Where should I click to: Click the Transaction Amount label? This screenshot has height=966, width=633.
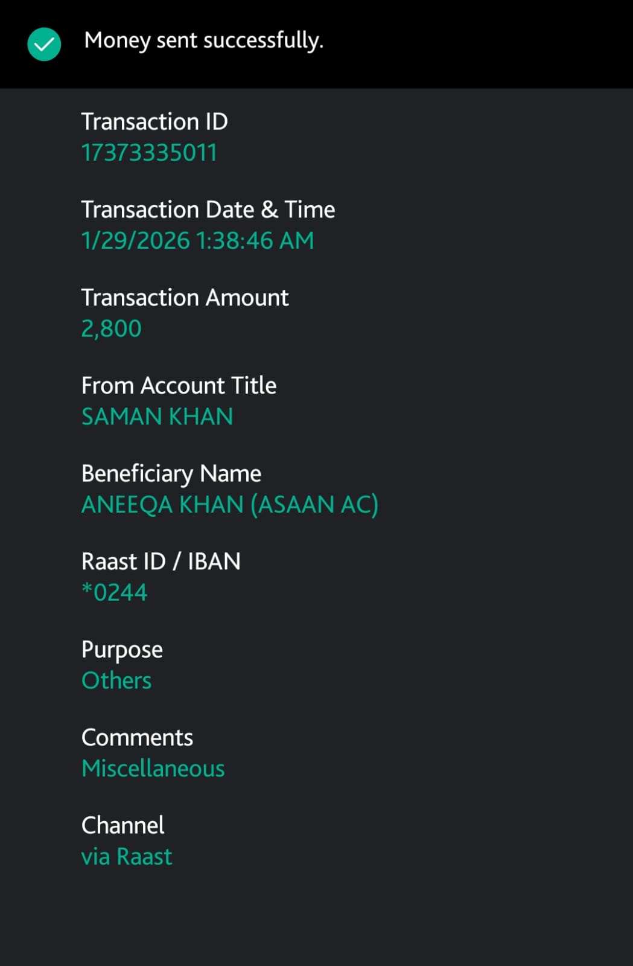point(185,298)
